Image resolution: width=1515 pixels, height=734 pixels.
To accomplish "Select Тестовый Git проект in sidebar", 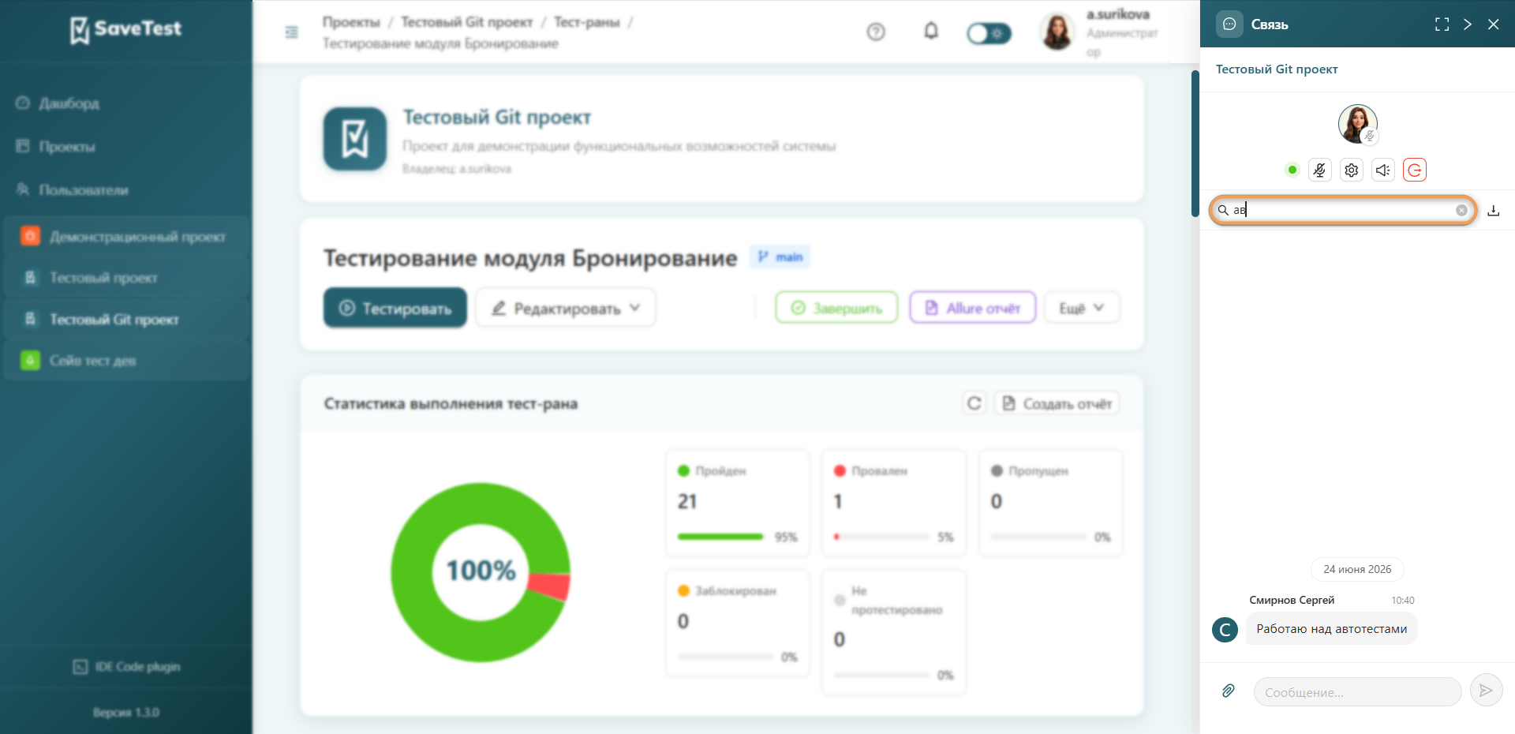I will point(126,320).
